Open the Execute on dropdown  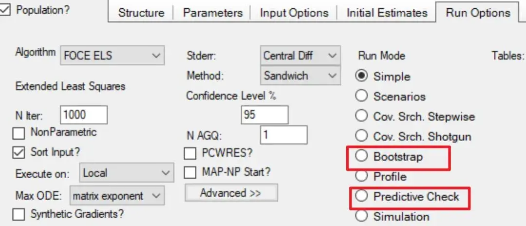tap(126, 173)
